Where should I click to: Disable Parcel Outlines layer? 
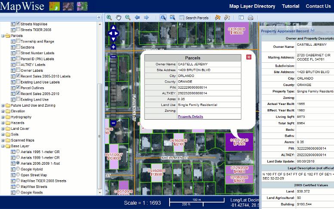(x=18, y=87)
